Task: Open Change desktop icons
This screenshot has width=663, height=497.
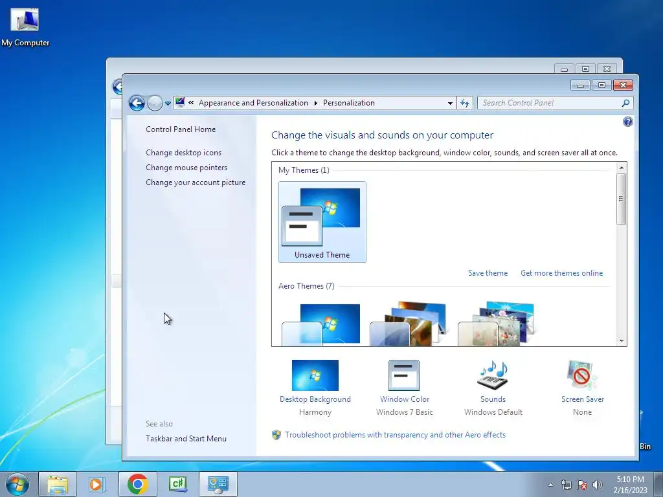Action: pyautogui.click(x=183, y=153)
